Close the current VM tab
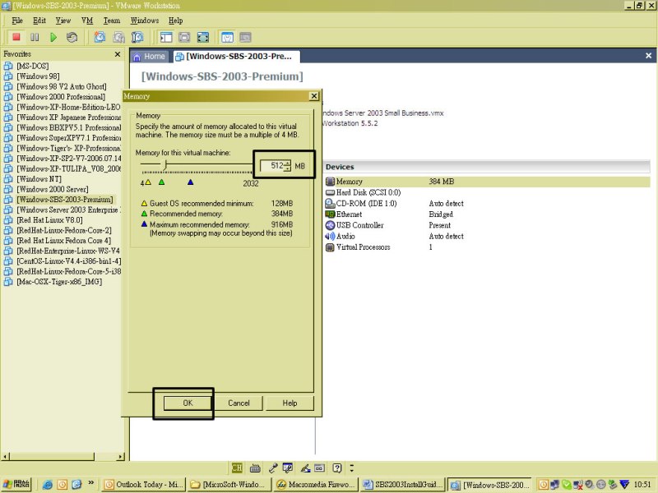Image resolution: width=658 pixels, height=493 pixels. pos(648,56)
